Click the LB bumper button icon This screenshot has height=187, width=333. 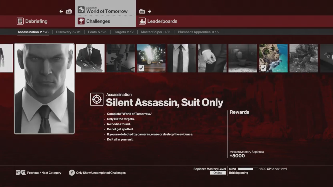click(69, 11)
